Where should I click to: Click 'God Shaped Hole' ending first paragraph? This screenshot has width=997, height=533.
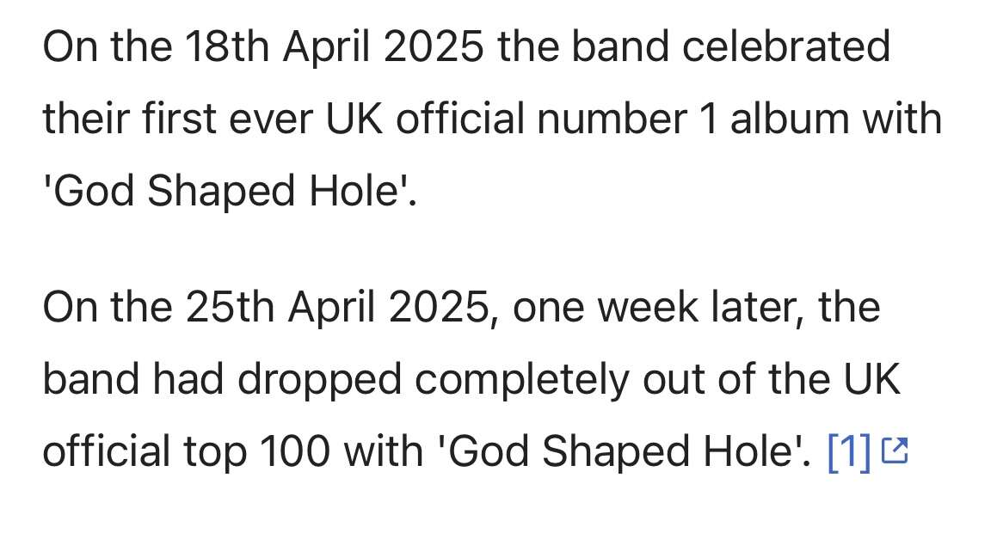[228, 191]
